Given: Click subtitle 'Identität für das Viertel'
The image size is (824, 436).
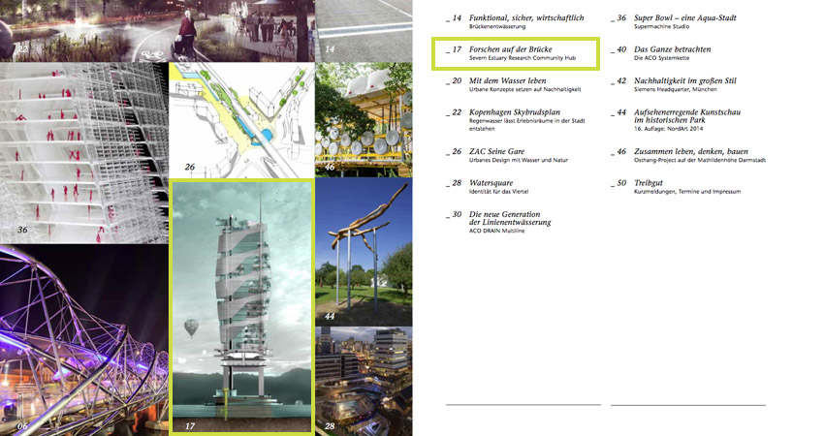Looking at the screenshot, I should (498, 191).
